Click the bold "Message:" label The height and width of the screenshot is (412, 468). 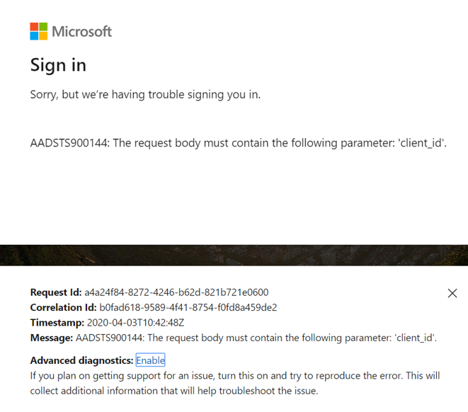click(52, 338)
